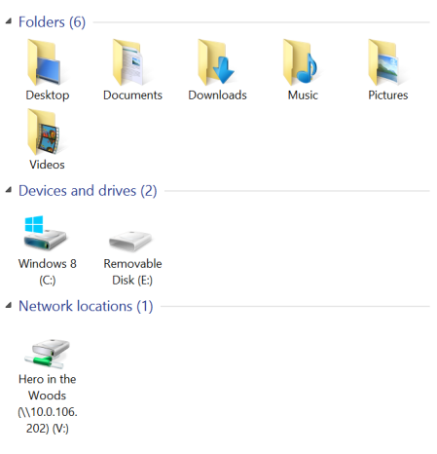
Task: Click the Removable Disk (E:) label
Action: 132,272
